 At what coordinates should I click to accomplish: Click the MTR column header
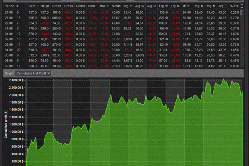[x=186, y=6]
